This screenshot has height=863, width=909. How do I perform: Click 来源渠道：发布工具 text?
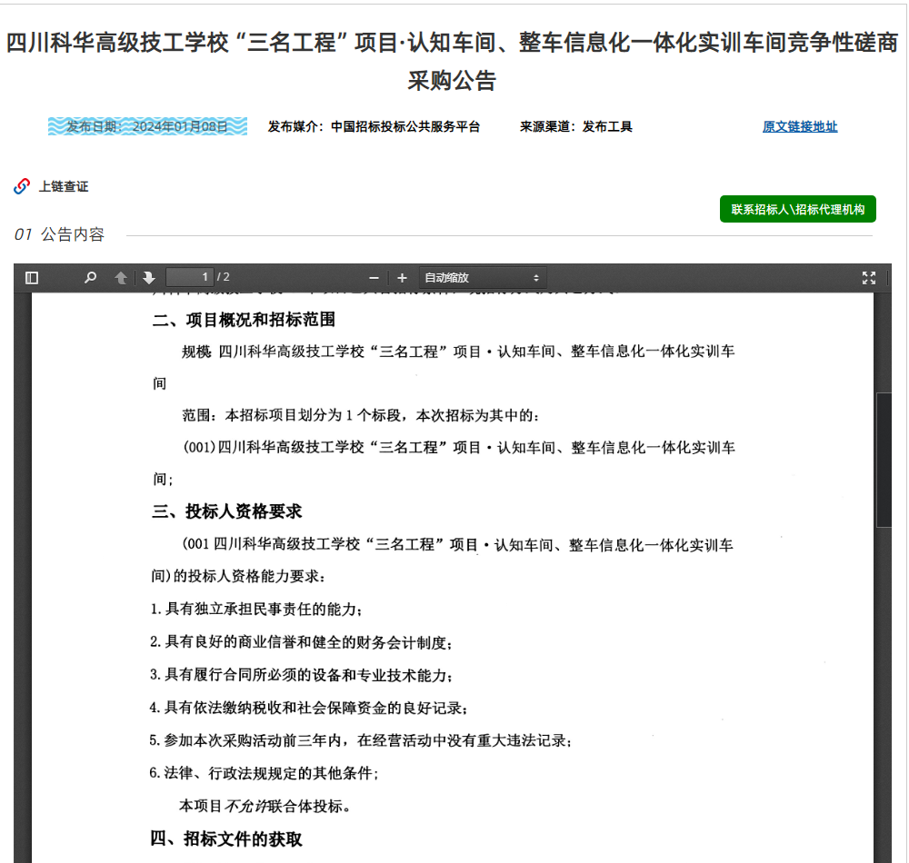click(x=575, y=127)
